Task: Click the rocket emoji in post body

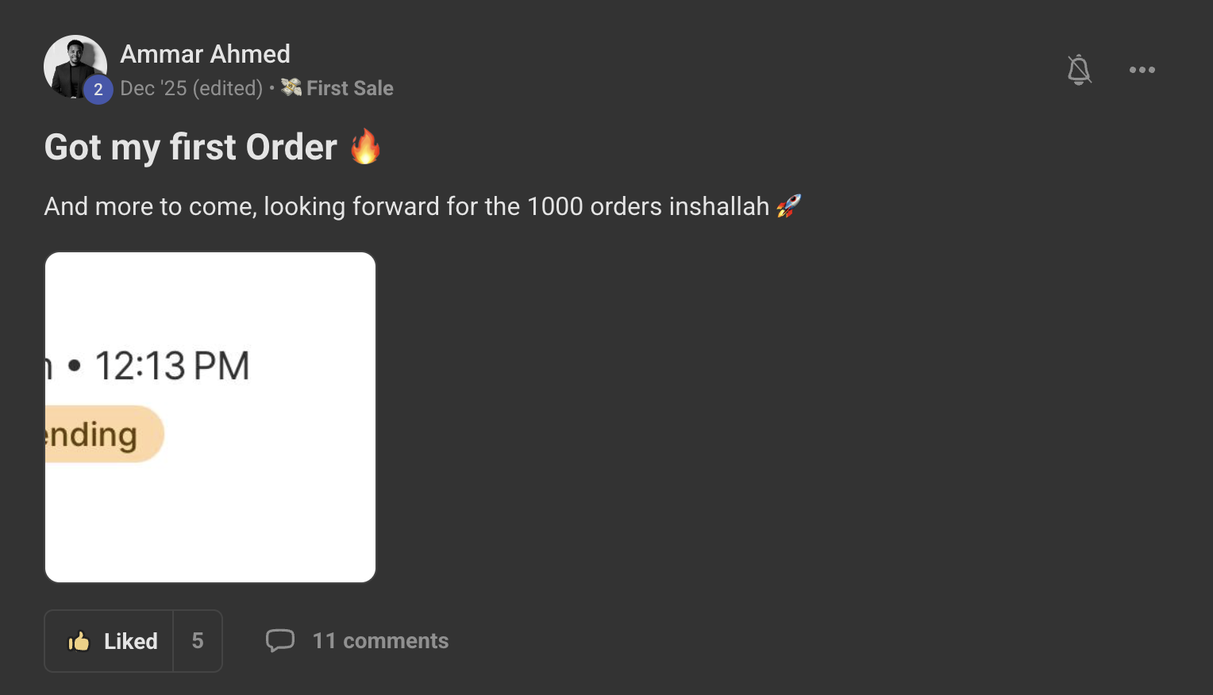Action: click(x=788, y=206)
